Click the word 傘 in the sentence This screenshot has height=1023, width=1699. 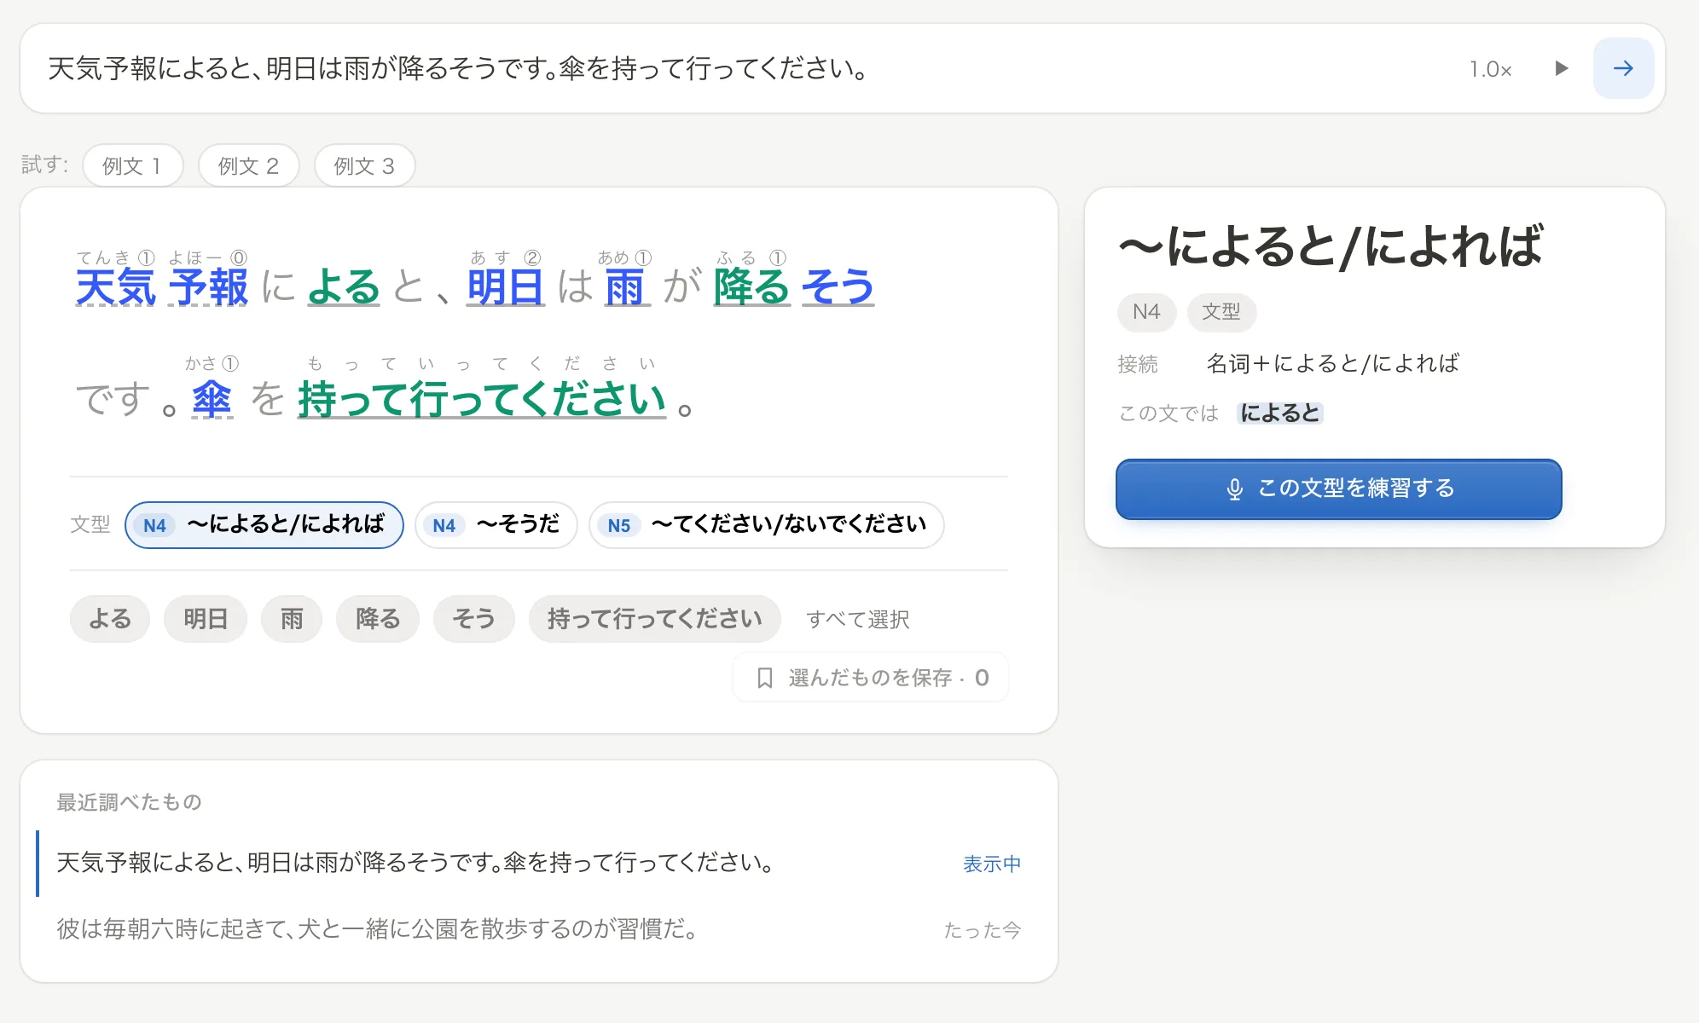click(212, 399)
